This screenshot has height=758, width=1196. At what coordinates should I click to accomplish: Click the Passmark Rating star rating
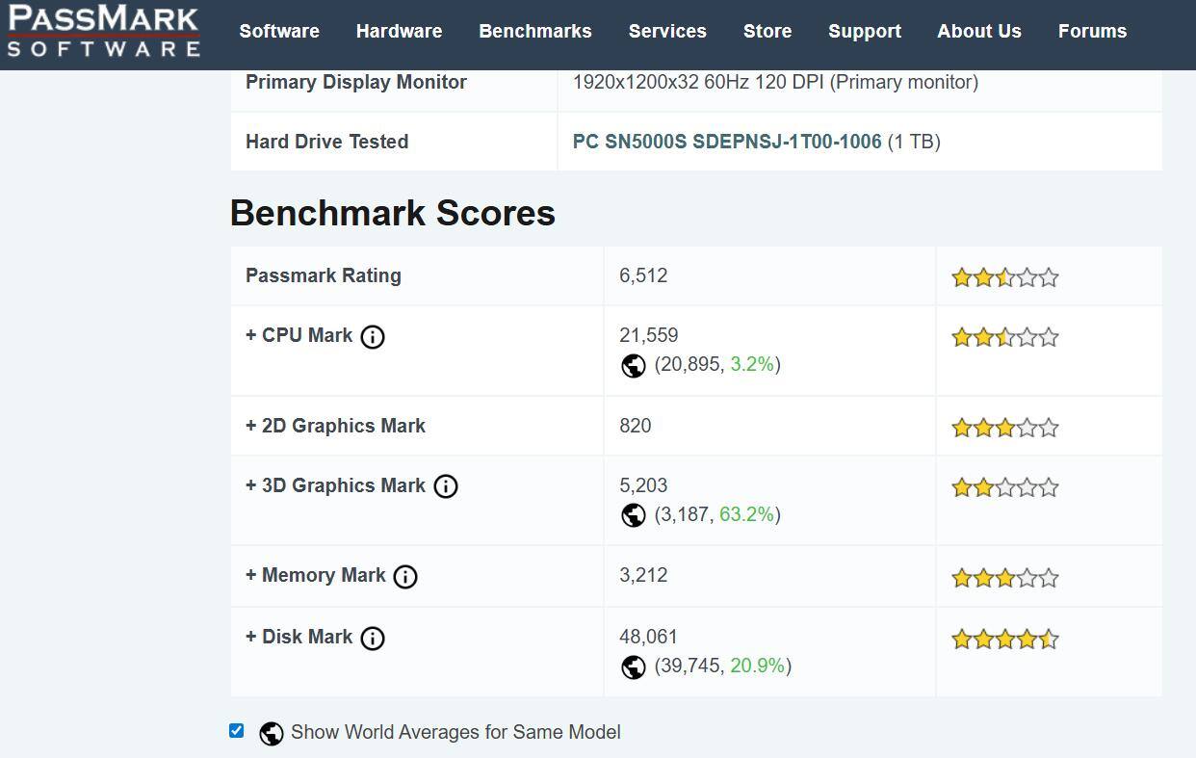[1005, 277]
